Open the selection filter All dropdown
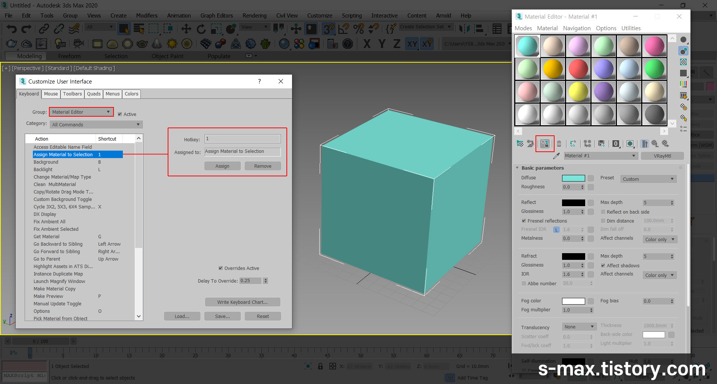717x384 pixels. coord(100,27)
